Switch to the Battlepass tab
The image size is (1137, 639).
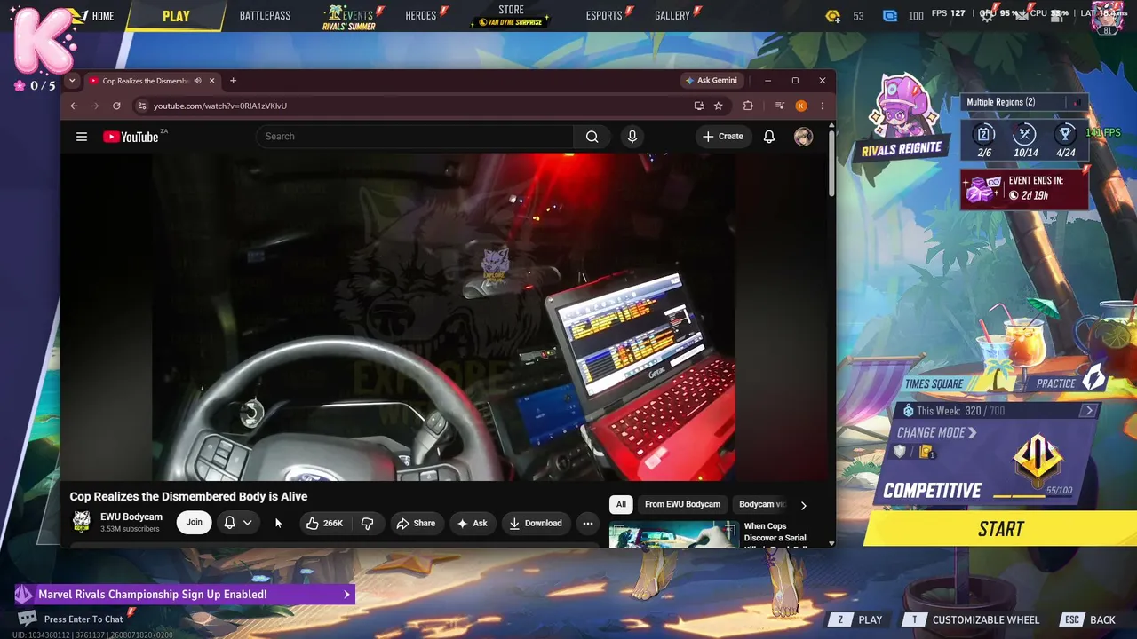point(265,16)
